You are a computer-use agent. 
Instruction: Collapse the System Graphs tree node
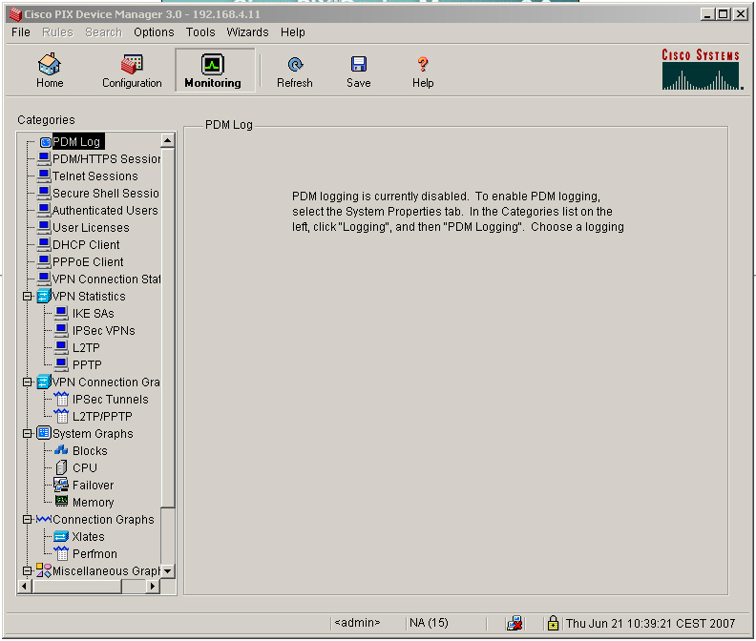point(28,434)
